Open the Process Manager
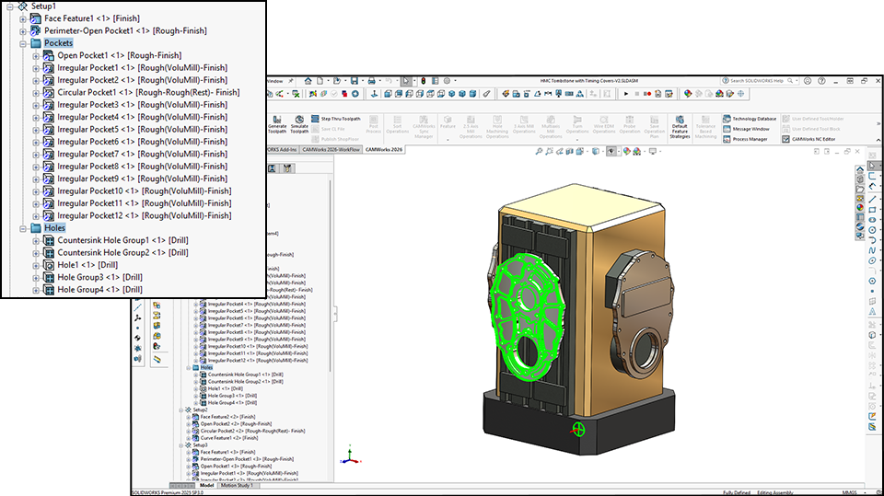Screen dimensions: 884x496 750,139
